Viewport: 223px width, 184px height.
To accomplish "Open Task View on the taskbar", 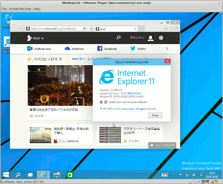I will coord(30,174).
